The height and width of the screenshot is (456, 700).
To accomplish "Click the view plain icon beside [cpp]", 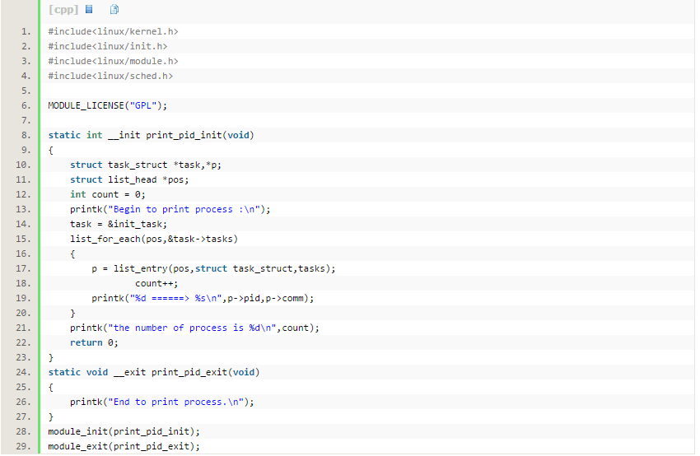I will click(89, 9).
